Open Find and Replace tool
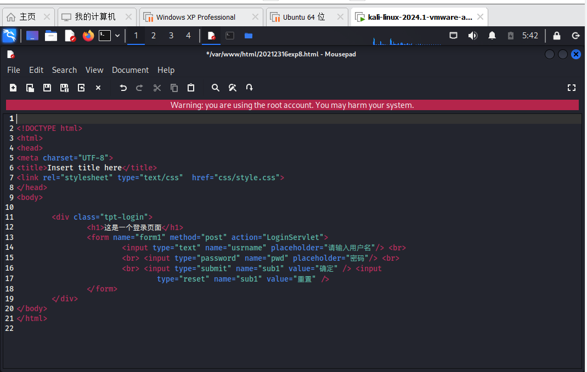This screenshot has width=587, height=372. click(x=233, y=88)
